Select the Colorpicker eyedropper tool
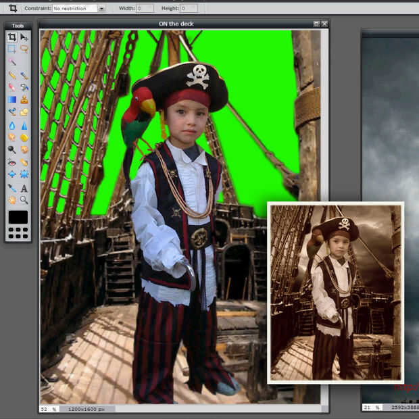The image size is (419, 419). [11, 188]
